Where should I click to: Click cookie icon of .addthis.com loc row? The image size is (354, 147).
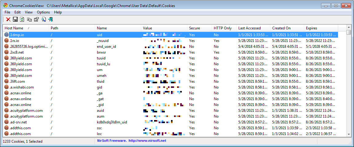point(6,134)
